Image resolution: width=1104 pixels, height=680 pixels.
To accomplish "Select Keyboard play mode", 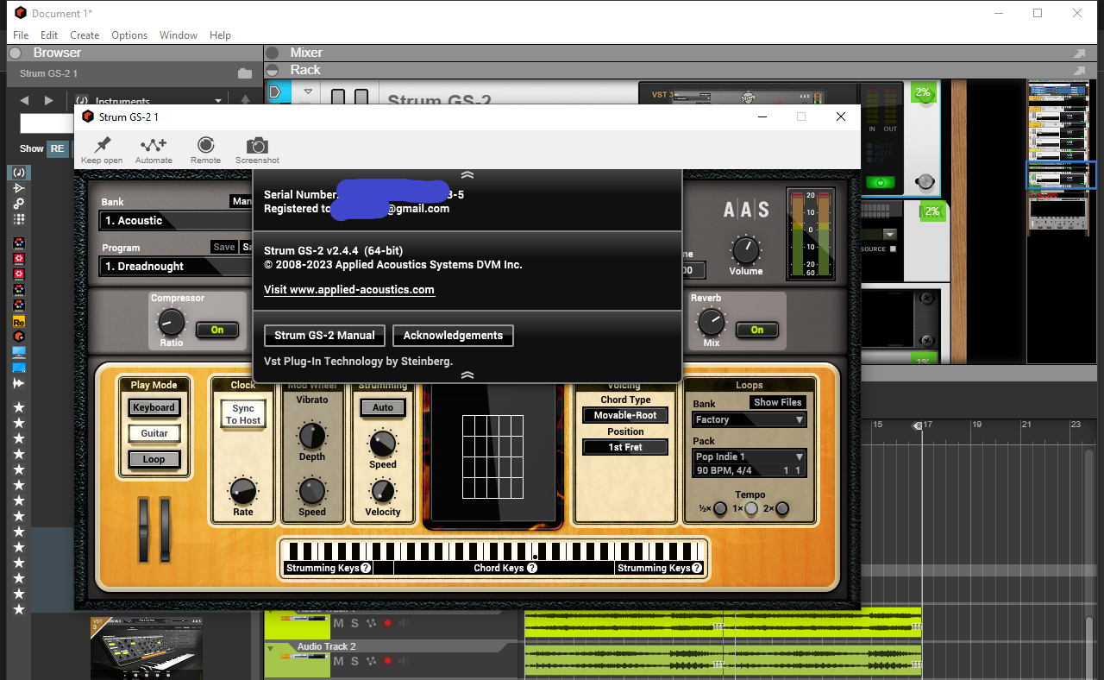I will pyautogui.click(x=154, y=407).
